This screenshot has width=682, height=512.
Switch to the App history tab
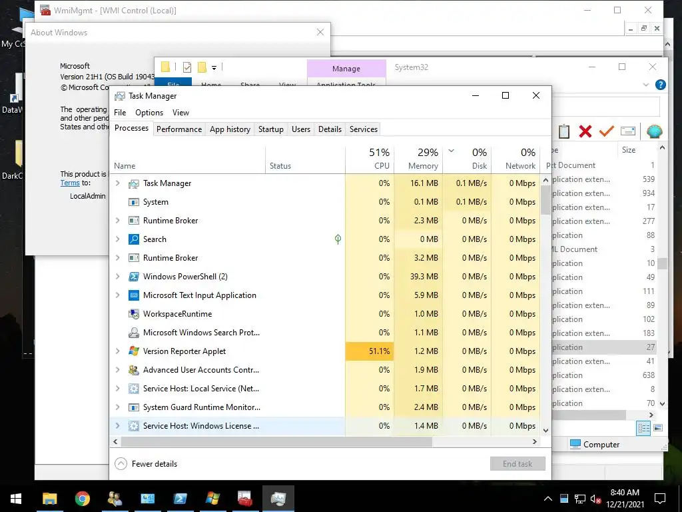[x=230, y=129]
